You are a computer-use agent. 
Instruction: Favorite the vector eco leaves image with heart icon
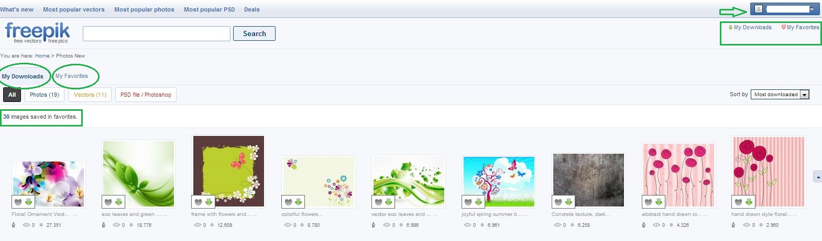tap(378, 202)
